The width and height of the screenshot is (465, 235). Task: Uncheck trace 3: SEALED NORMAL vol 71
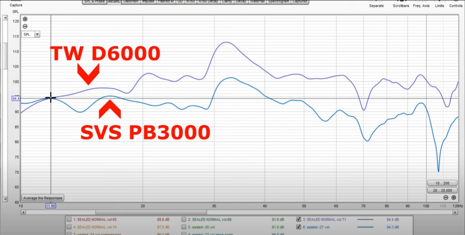tap(298, 219)
